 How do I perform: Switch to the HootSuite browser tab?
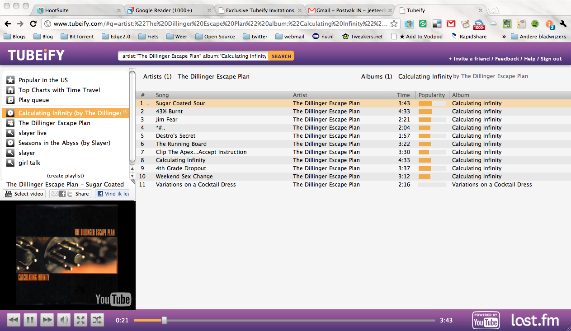point(77,10)
